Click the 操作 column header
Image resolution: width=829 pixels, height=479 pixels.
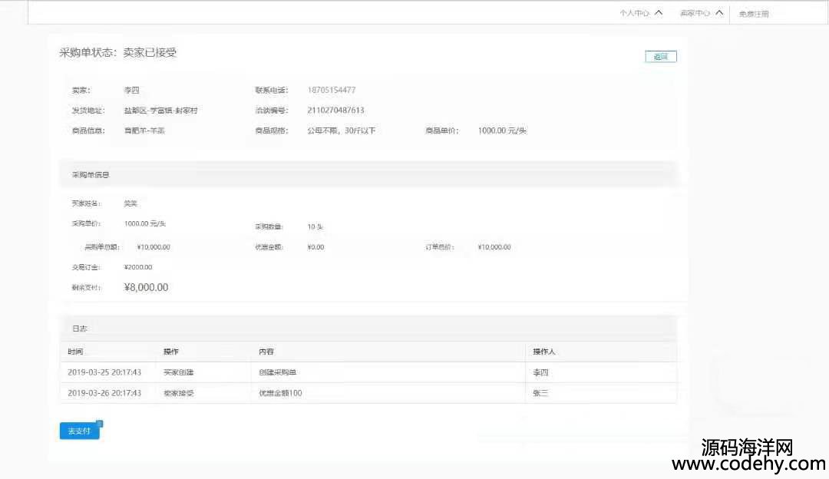pyautogui.click(x=170, y=352)
